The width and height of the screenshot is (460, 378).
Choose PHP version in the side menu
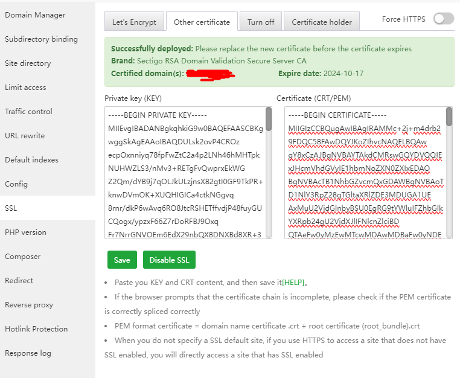(25, 232)
